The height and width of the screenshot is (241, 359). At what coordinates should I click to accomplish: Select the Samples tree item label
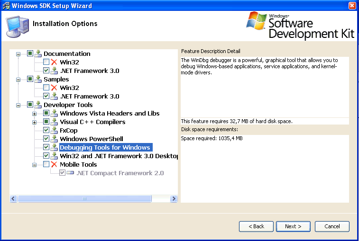56,80
